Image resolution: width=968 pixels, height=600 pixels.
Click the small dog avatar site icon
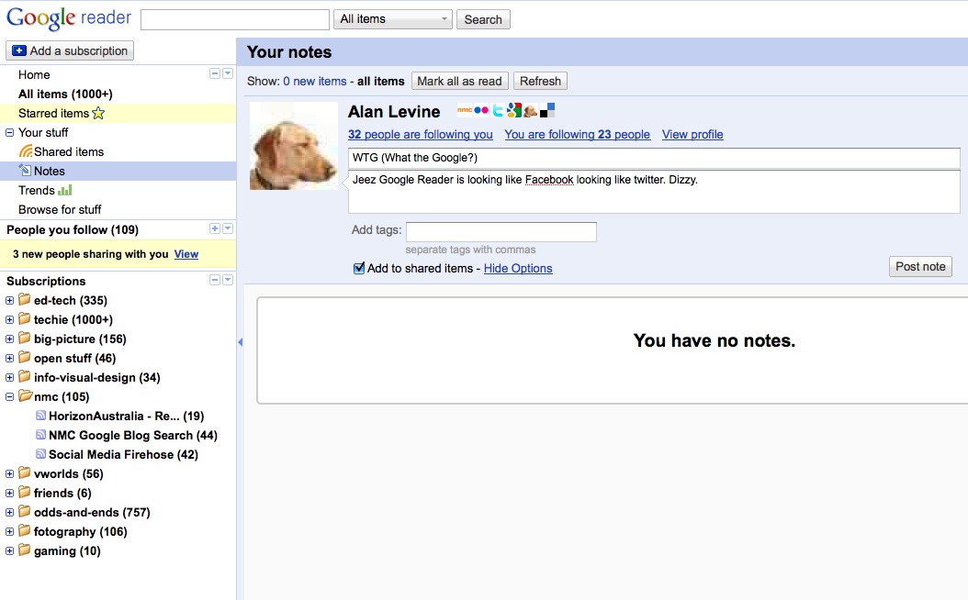(530, 110)
